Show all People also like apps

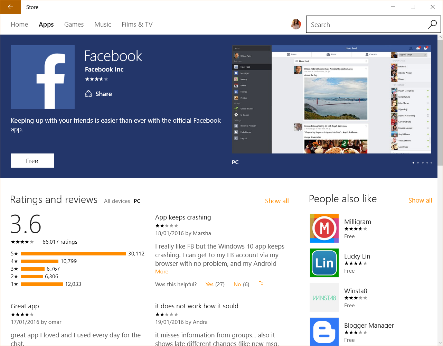(x=420, y=200)
